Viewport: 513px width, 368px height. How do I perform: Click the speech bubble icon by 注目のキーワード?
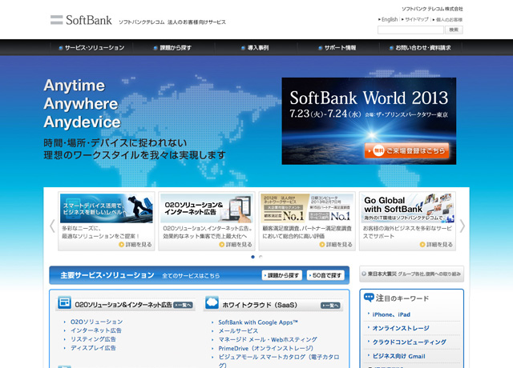click(369, 297)
